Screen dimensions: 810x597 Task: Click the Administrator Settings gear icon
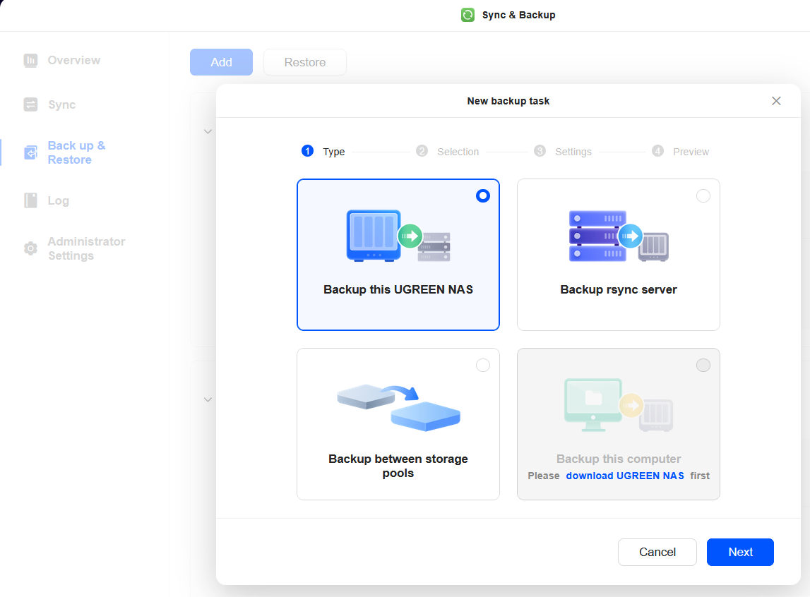tap(30, 248)
